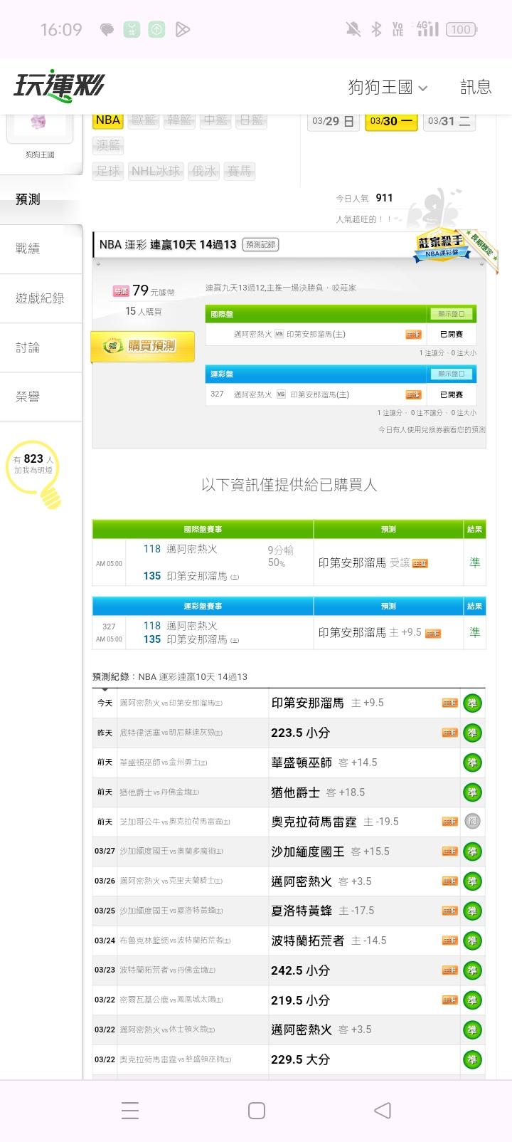Open the 預測 sidebar section
The height and width of the screenshot is (1142, 512).
[41, 200]
